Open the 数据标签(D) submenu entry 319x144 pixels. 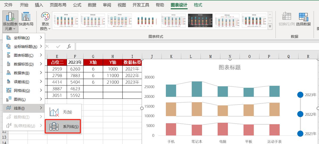tap(24, 64)
